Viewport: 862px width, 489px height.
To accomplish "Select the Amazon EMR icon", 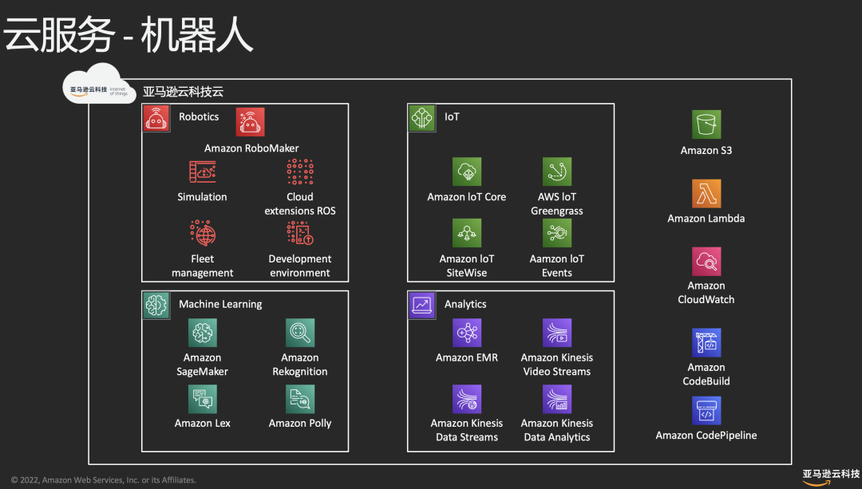I will click(x=467, y=333).
